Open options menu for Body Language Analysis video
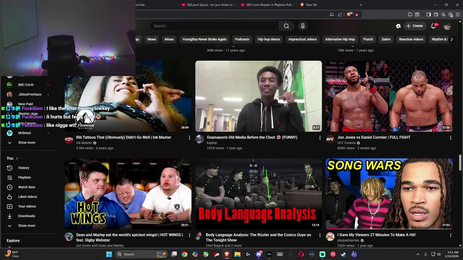Image resolution: width=463 pixels, height=260 pixels. point(320,235)
